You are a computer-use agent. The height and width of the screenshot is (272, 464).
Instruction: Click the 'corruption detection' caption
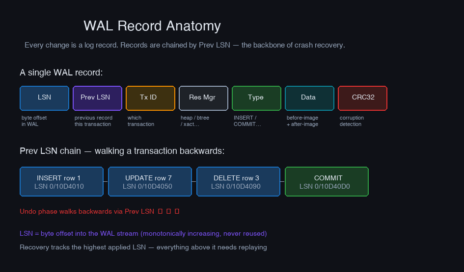pos(352,121)
